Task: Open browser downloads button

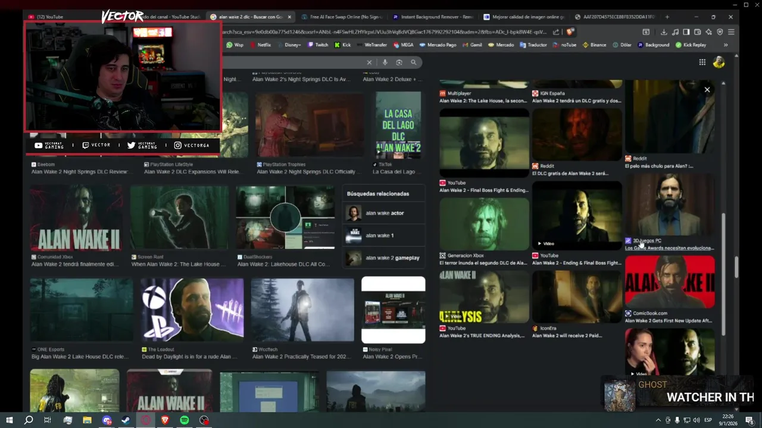Action: (x=664, y=32)
